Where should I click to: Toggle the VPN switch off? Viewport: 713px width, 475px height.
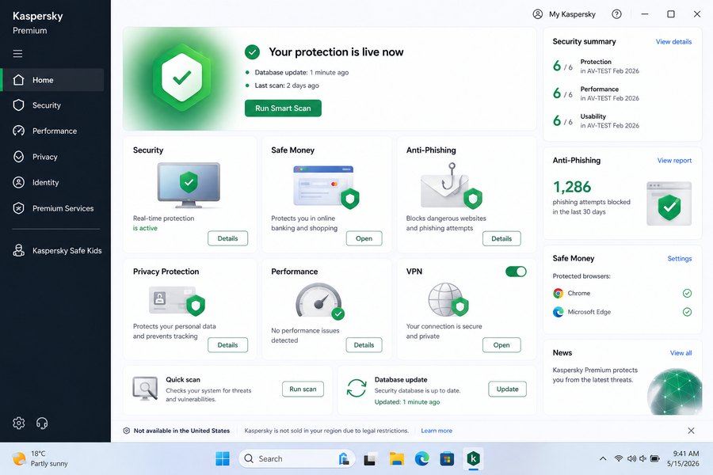point(516,272)
